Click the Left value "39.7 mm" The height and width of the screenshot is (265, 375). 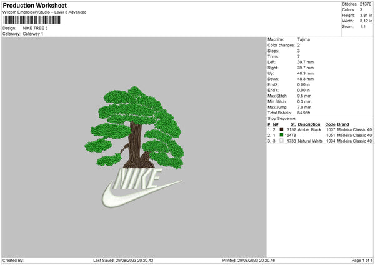306,62
